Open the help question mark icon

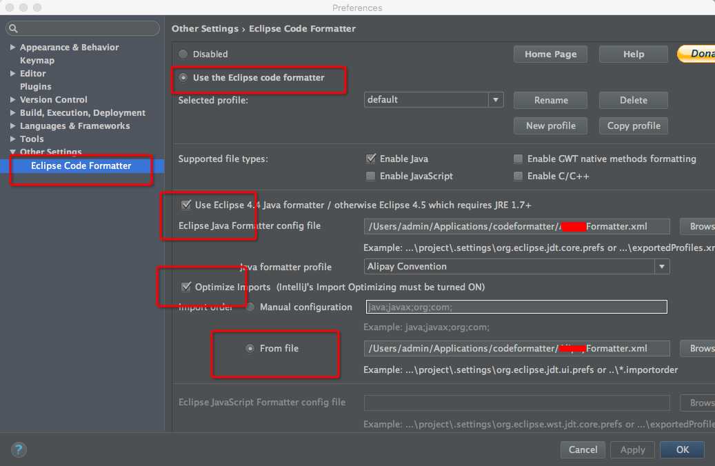(19, 449)
